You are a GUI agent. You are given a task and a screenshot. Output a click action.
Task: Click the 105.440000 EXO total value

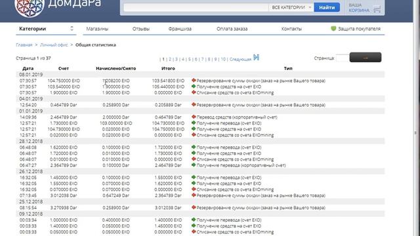168,87
